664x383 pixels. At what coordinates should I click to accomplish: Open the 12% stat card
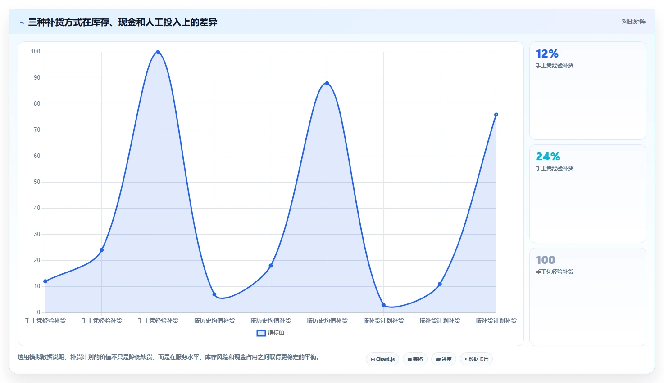coord(588,91)
